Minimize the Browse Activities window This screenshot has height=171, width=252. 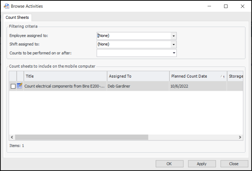[x=209, y=6]
